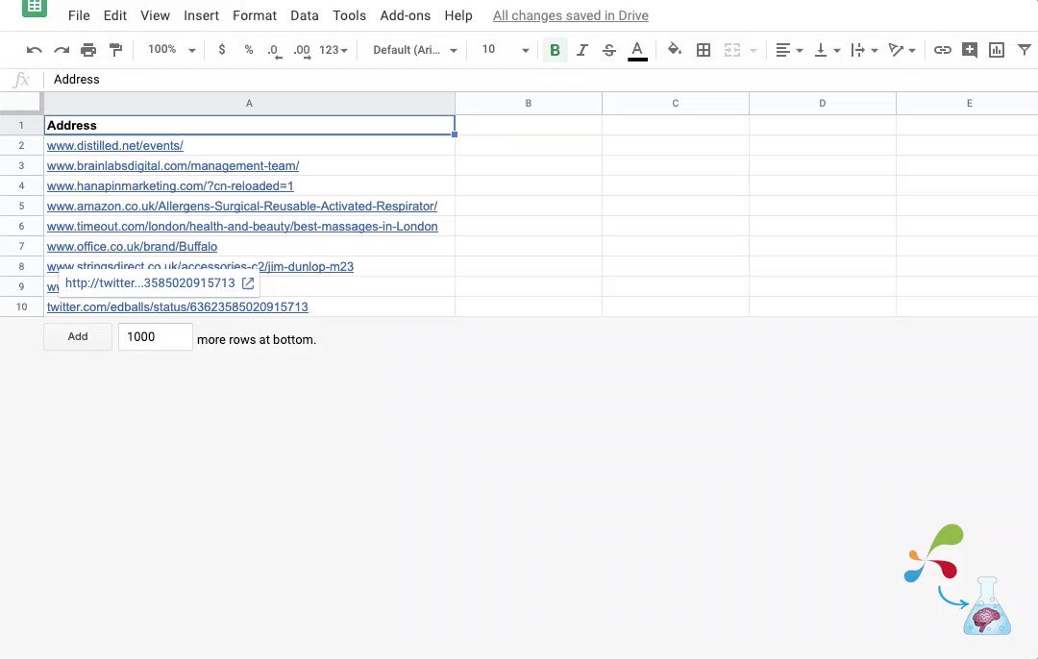Open the View menu

click(x=155, y=15)
